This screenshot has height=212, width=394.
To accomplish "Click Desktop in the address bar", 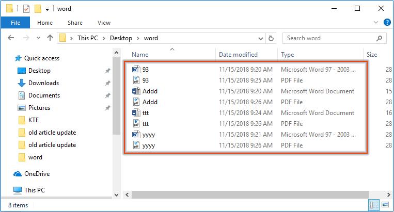I will 121,38.
